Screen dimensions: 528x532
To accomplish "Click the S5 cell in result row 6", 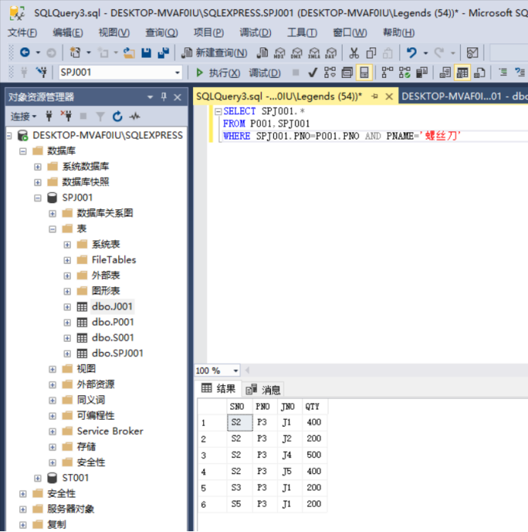I will point(240,505).
